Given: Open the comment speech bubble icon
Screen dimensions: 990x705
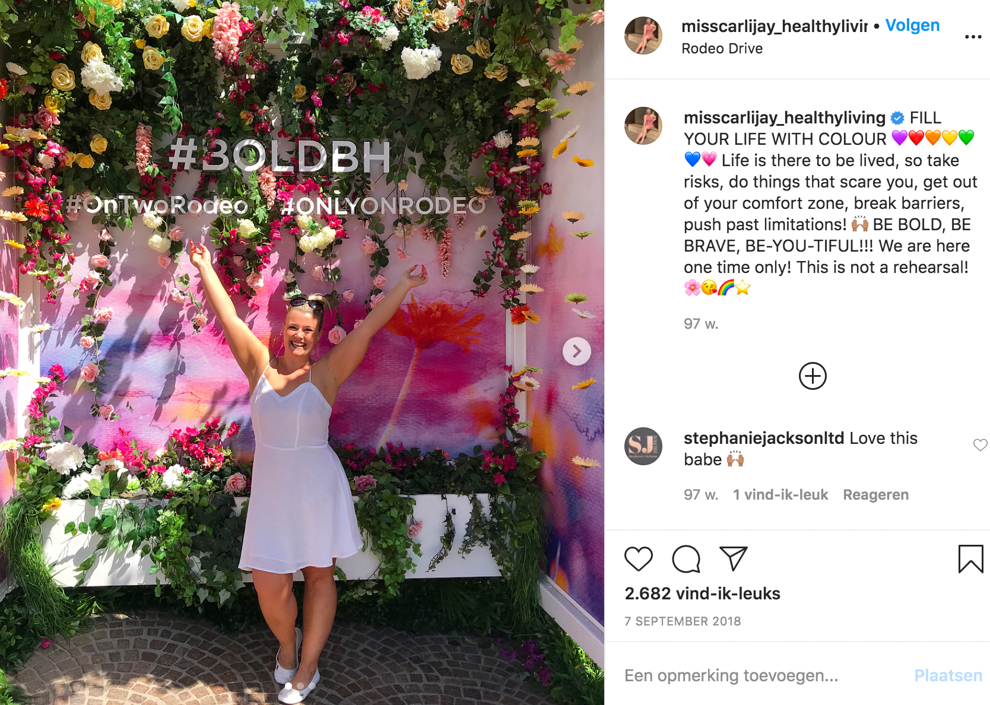Looking at the screenshot, I should (x=686, y=558).
